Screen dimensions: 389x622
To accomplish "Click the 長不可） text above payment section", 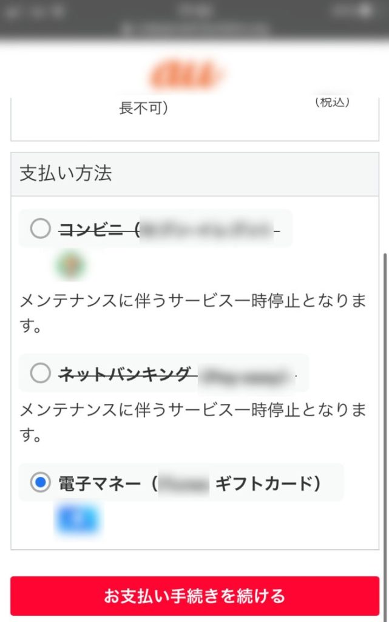I will coord(144,109).
